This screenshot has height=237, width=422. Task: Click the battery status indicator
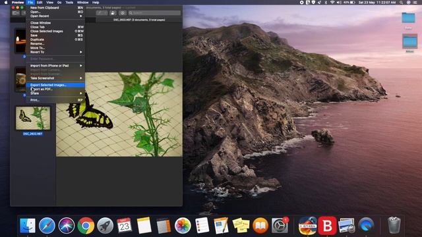349,3
